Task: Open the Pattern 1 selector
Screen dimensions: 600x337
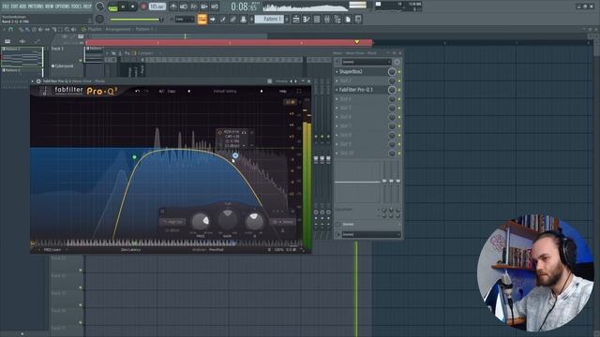Action: (269, 19)
